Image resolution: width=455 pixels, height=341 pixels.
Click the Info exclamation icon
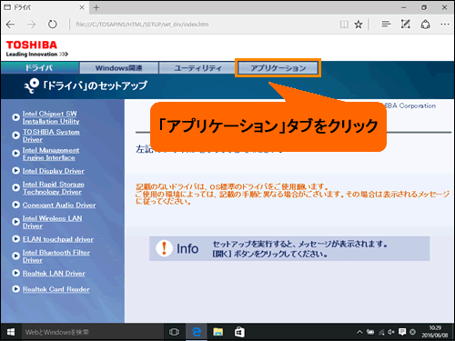click(x=164, y=248)
